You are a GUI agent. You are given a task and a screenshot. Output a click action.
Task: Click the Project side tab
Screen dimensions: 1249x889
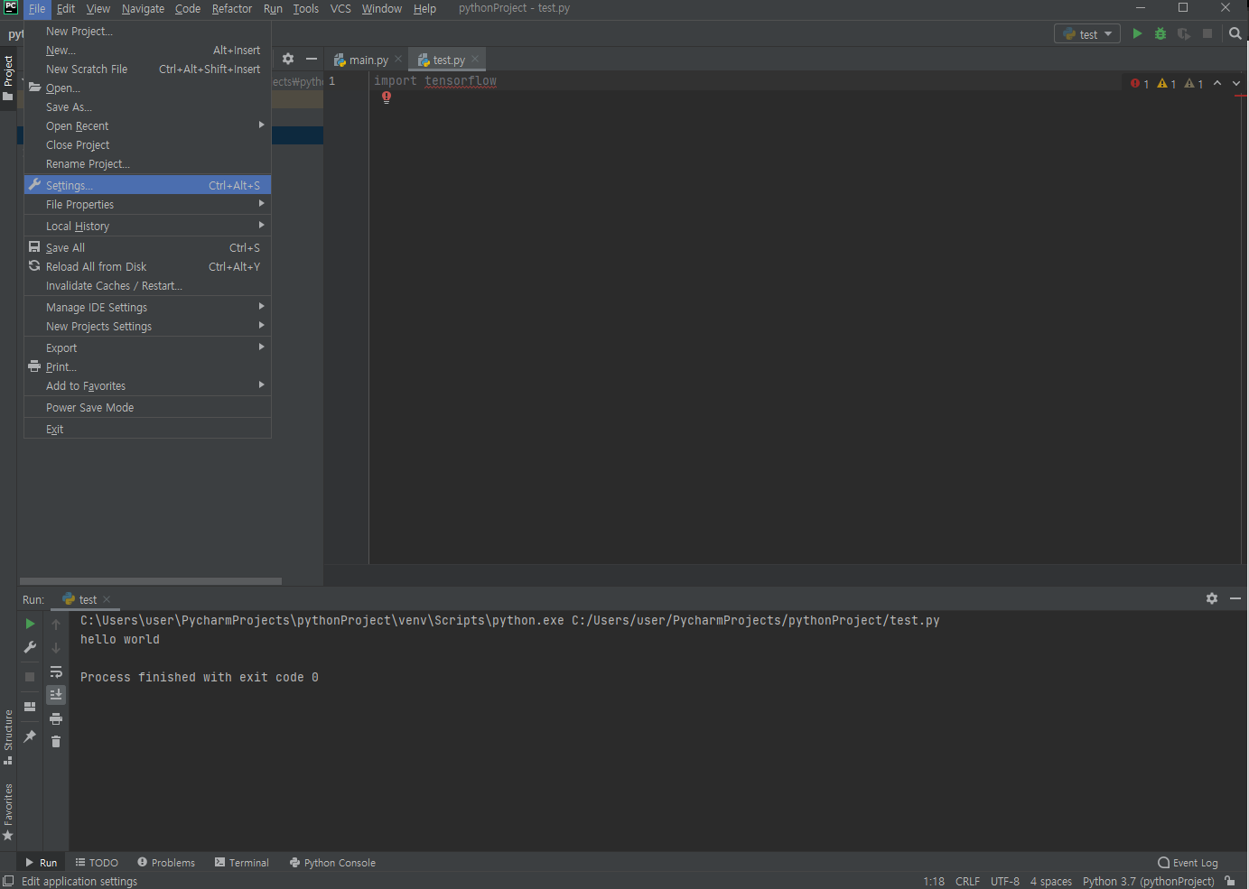pos(8,78)
